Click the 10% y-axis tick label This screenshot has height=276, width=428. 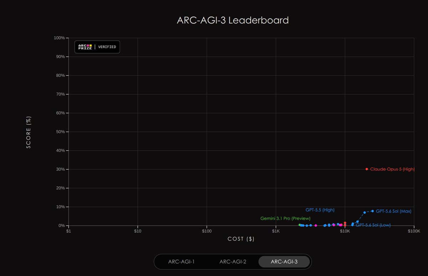coord(60,207)
